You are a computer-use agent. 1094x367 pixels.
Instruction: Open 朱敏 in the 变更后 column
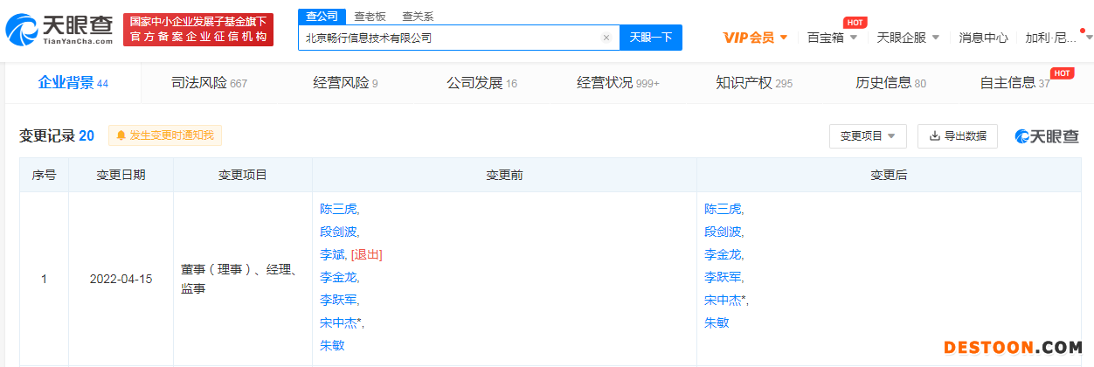click(717, 322)
